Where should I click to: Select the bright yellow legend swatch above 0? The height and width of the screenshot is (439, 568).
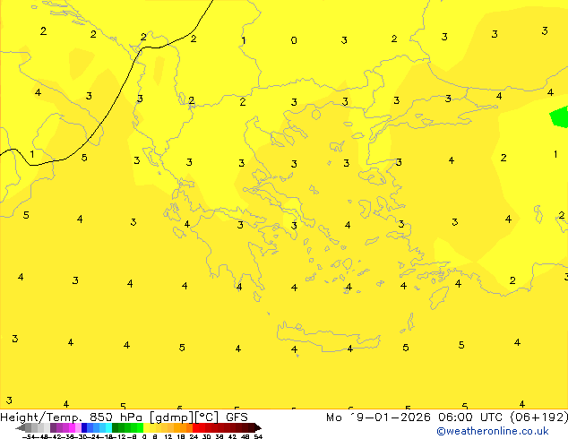coord(146,427)
